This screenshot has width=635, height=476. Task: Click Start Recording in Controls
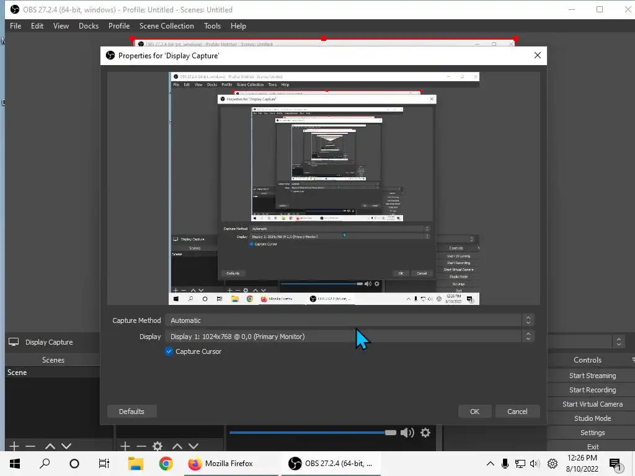click(x=592, y=390)
